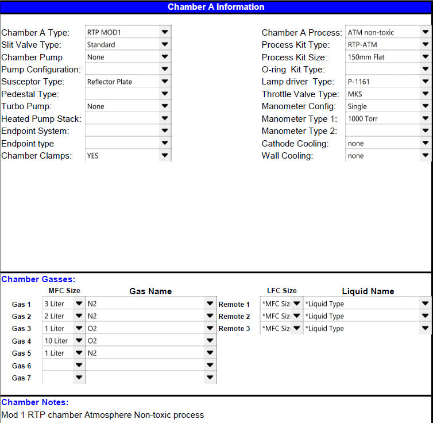Viewport: 433px width, 423px height.
Task: Expand the Gas 5 Gas Name dropdown
Action: pos(210,352)
